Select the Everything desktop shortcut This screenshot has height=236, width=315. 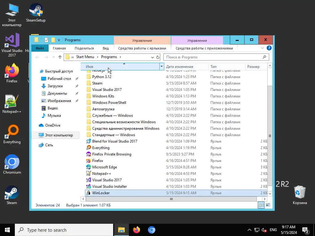tap(12, 134)
